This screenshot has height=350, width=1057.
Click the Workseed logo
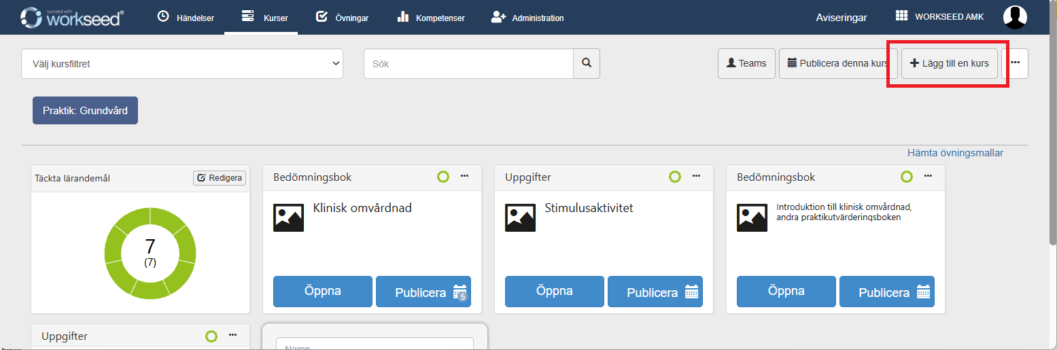click(71, 17)
